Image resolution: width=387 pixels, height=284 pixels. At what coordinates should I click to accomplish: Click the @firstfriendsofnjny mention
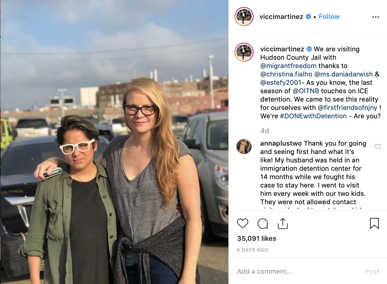[347, 108]
